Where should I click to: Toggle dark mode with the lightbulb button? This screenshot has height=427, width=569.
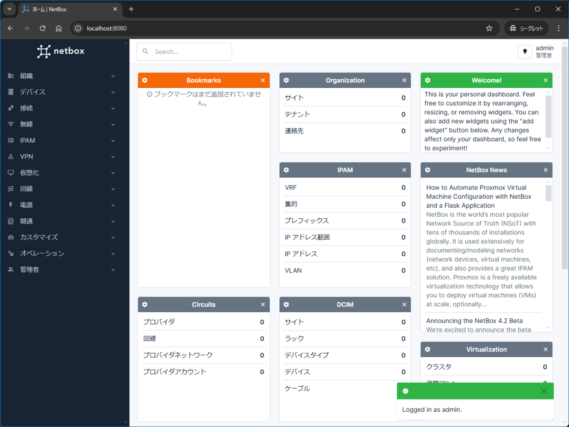(524, 51)
